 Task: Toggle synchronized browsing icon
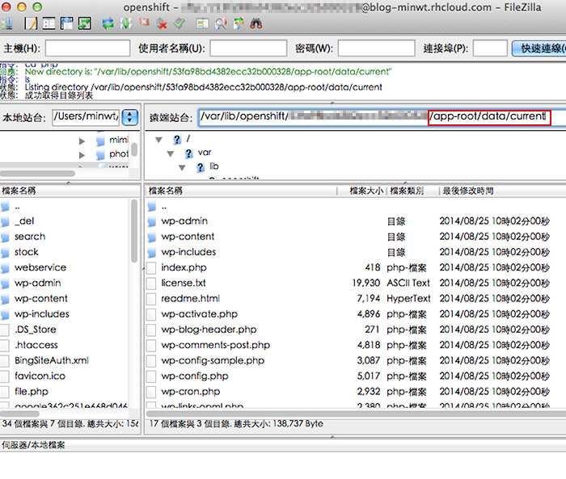coord(239,23)
